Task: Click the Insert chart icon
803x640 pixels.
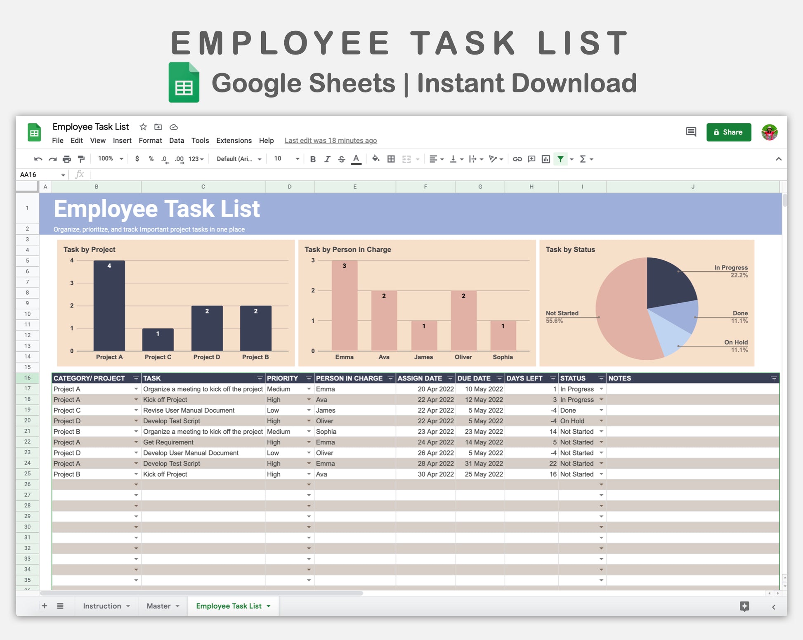Action: (546, 159)
